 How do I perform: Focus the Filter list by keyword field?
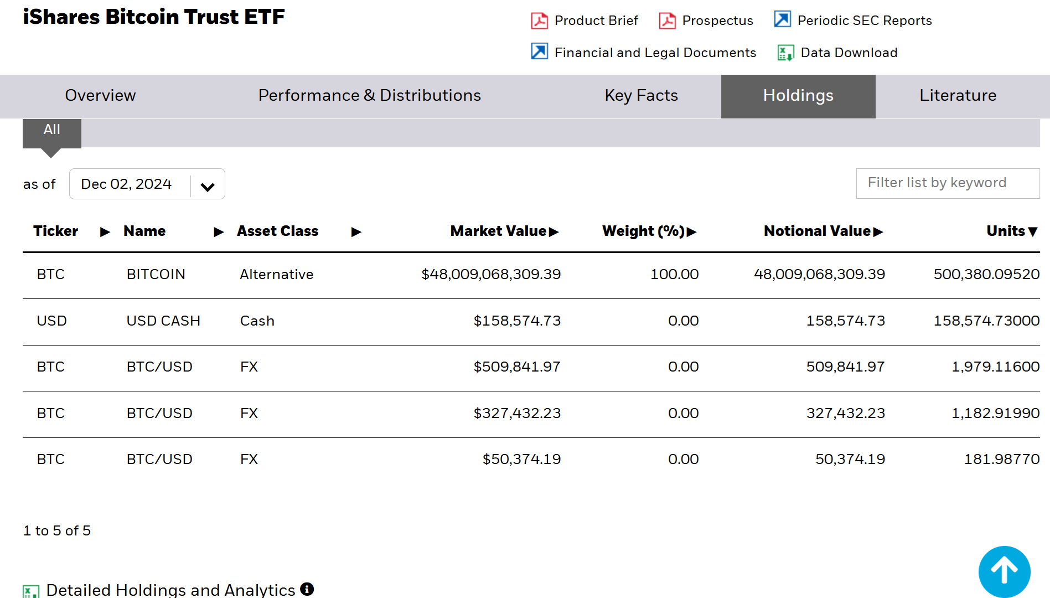click(948, 183)
